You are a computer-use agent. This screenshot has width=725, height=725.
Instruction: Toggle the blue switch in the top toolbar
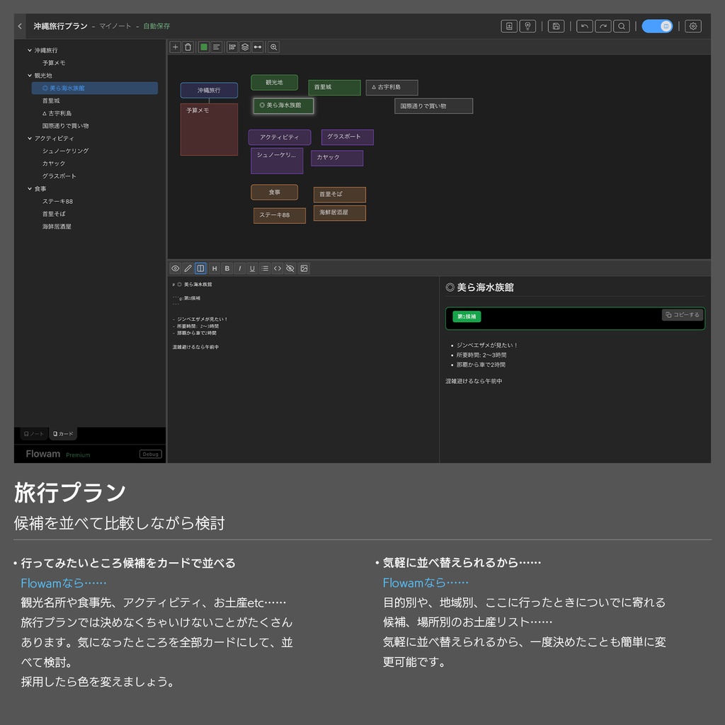657,25
